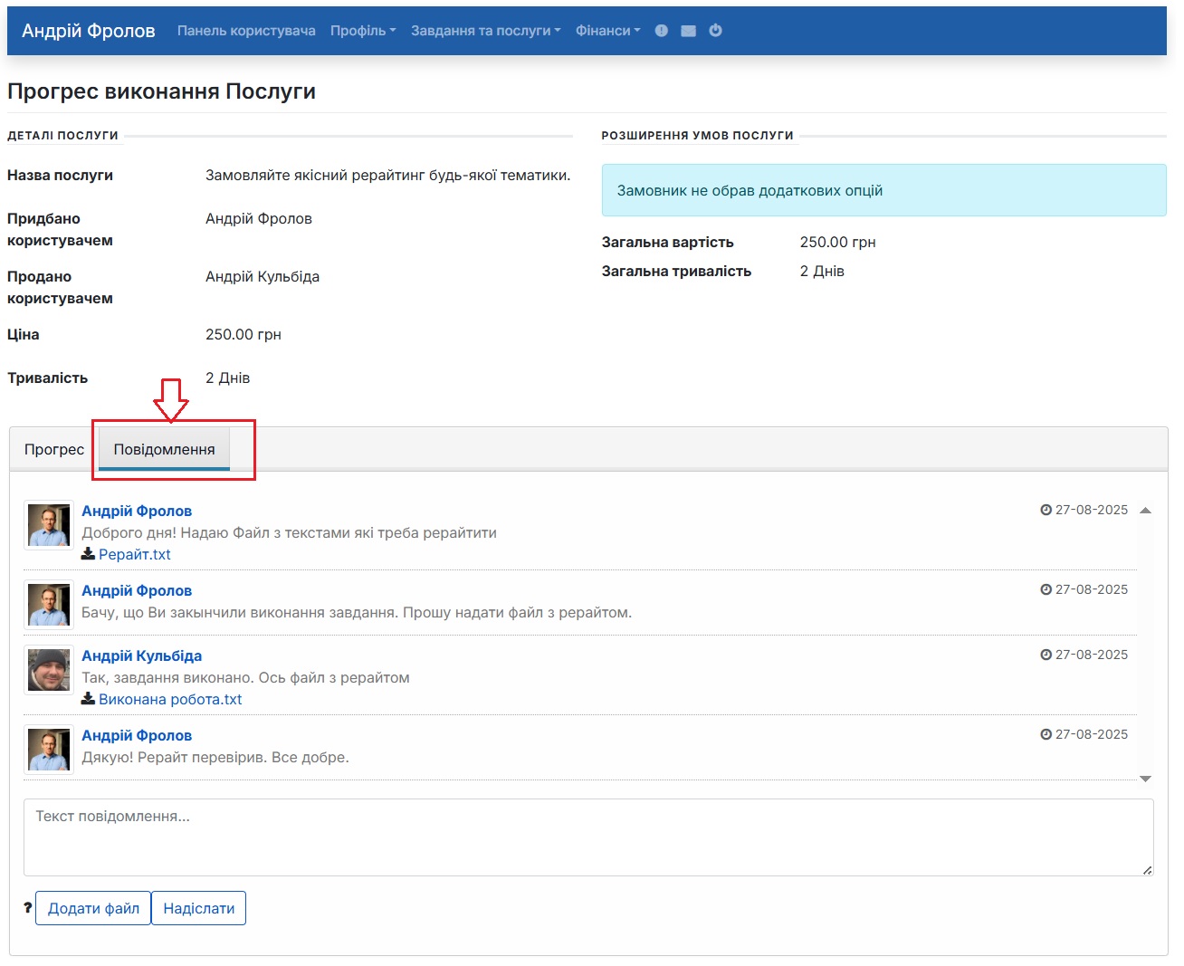The image size is (1184, 966).
Task: Select the Повідомлення tab
Action: [164, 450]
